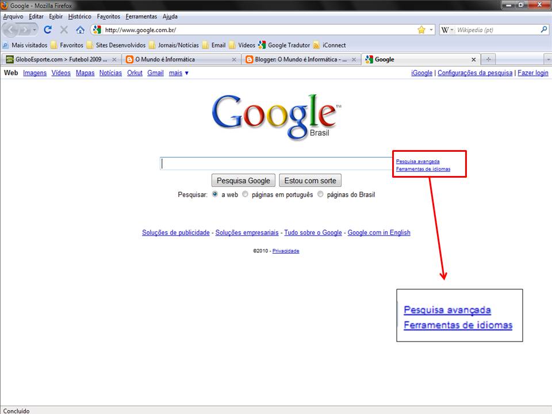Open the Arquivo menu
The image size is (552, 414).
(x=13, y=17)
